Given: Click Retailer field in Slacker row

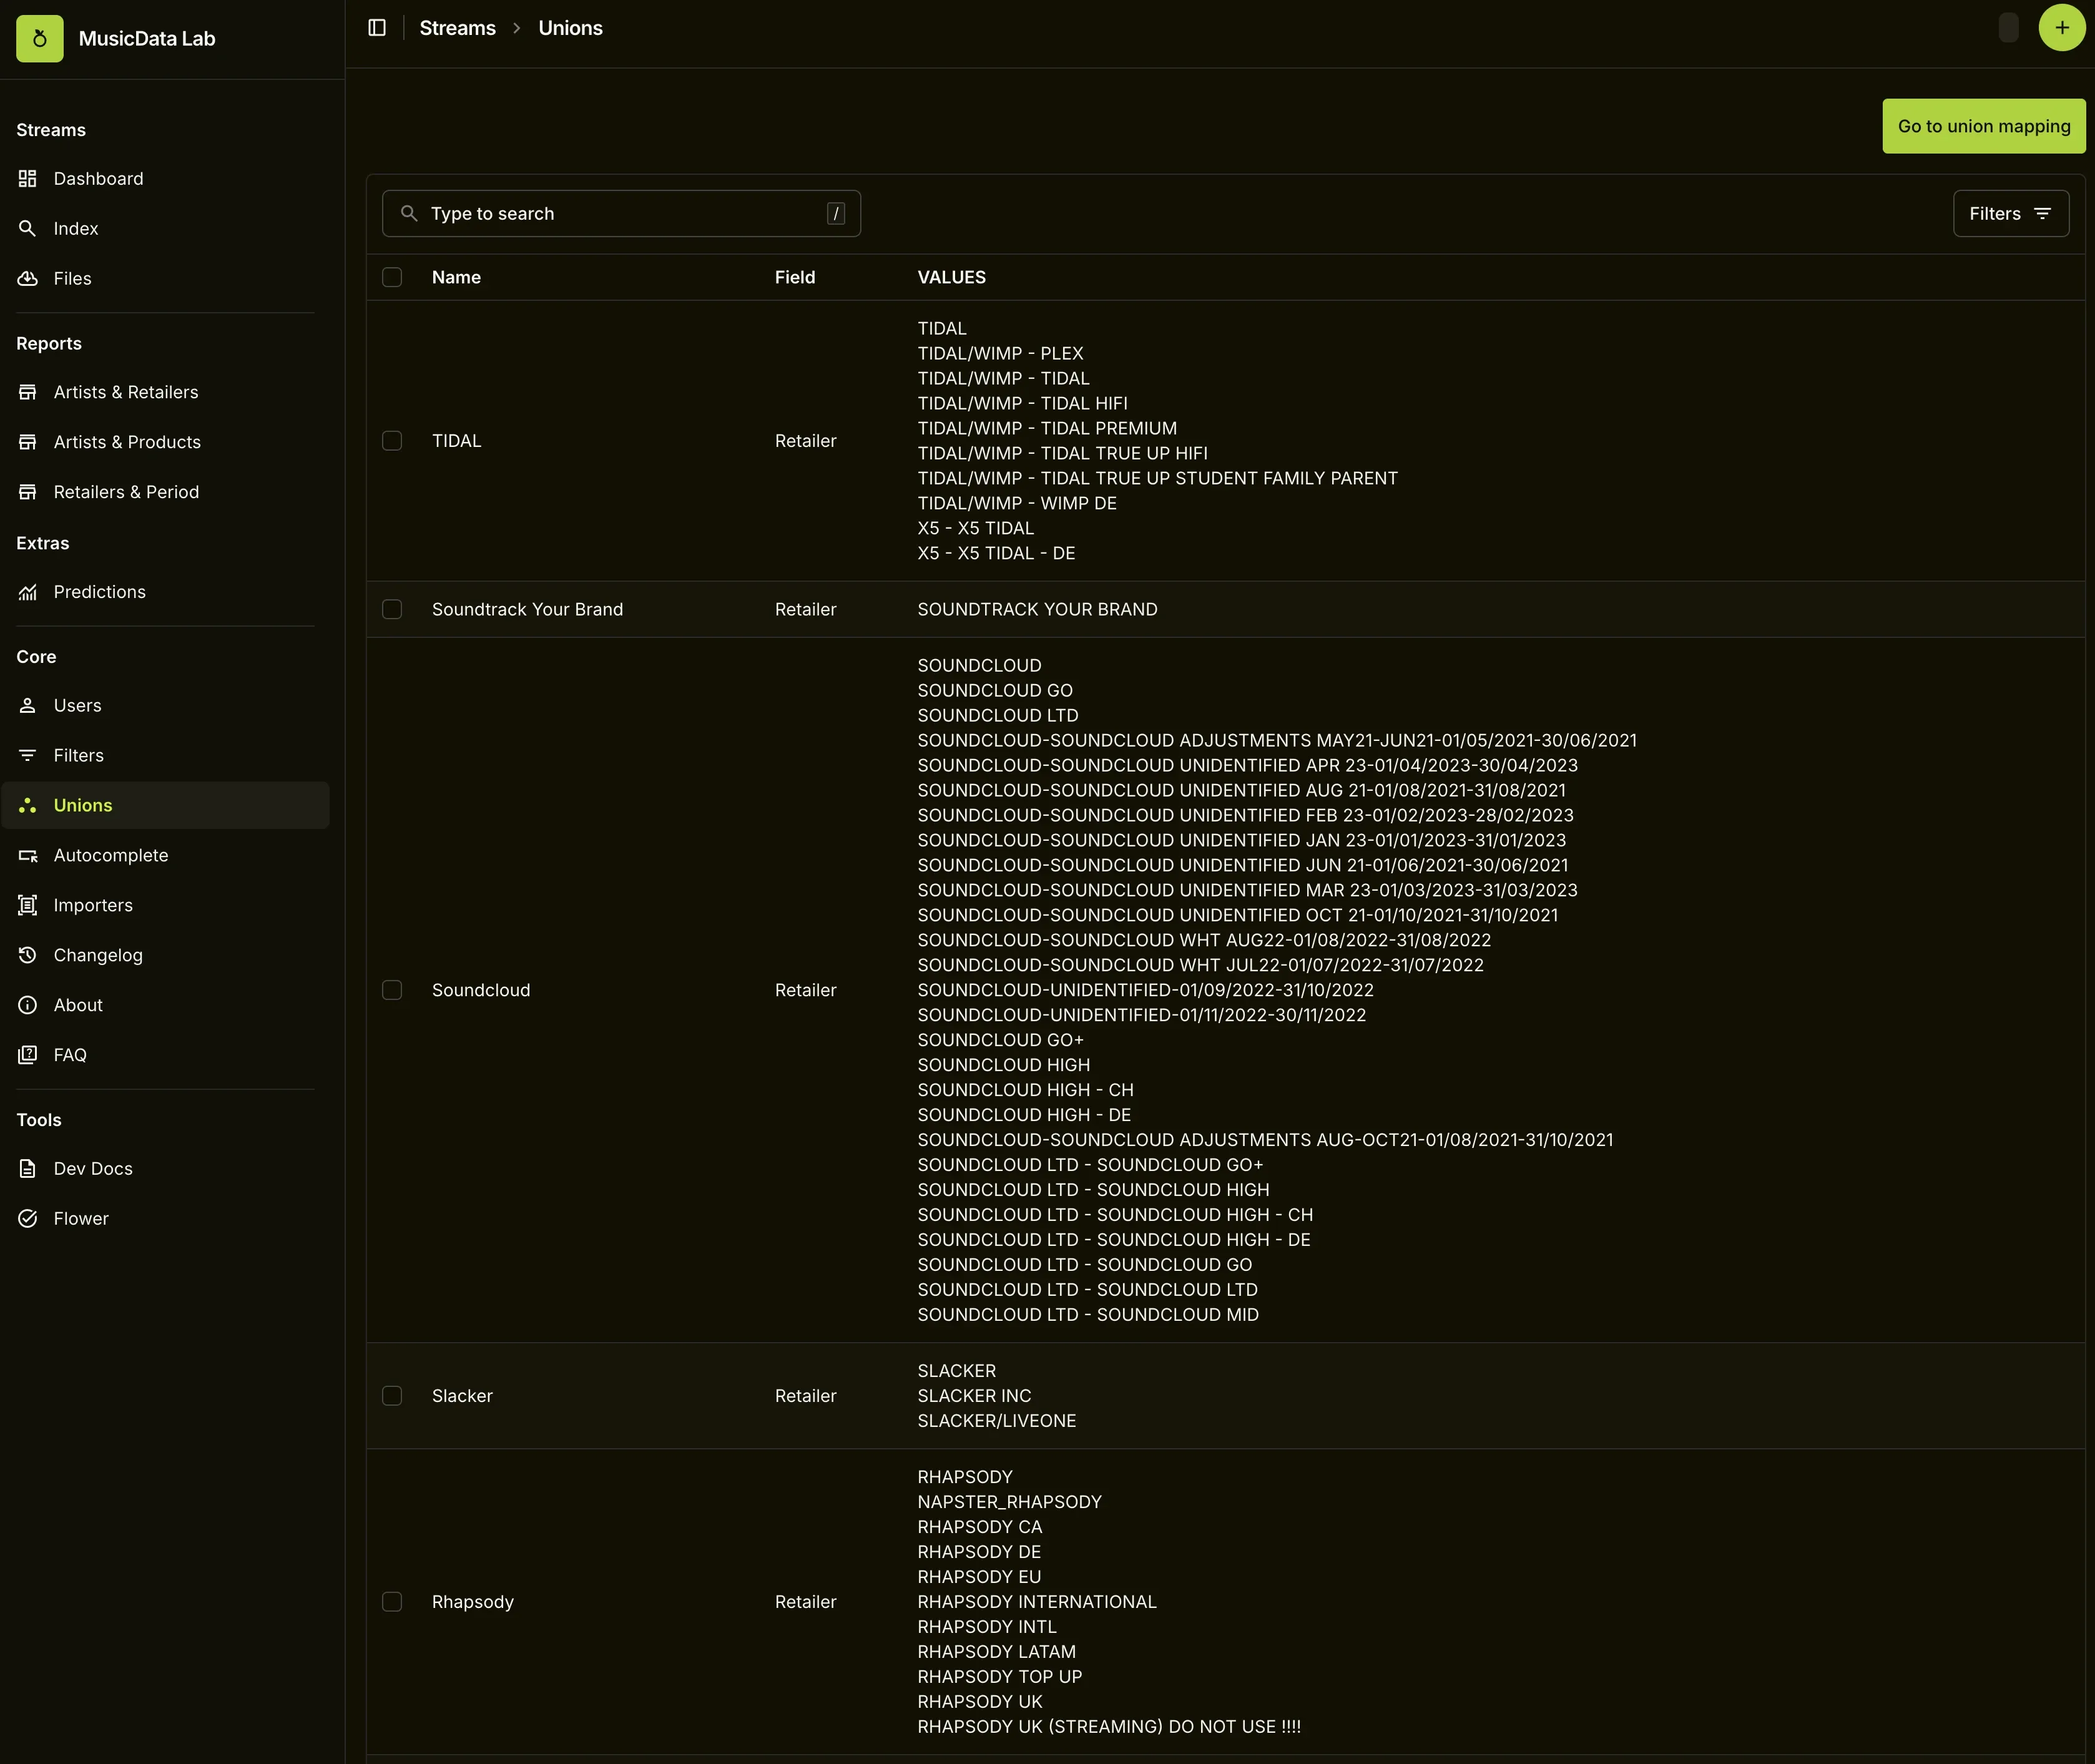Looking at the screenshot, I should pyautogui.click(x=805, y=1396).
